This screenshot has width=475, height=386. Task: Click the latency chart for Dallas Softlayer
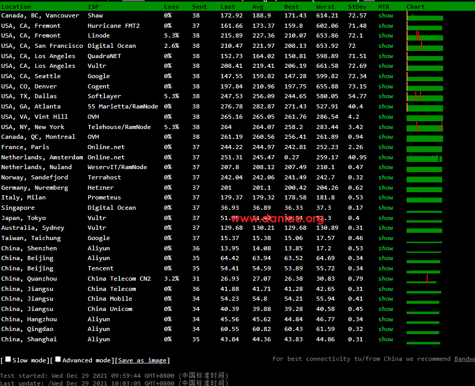click(x=425, y=96)
